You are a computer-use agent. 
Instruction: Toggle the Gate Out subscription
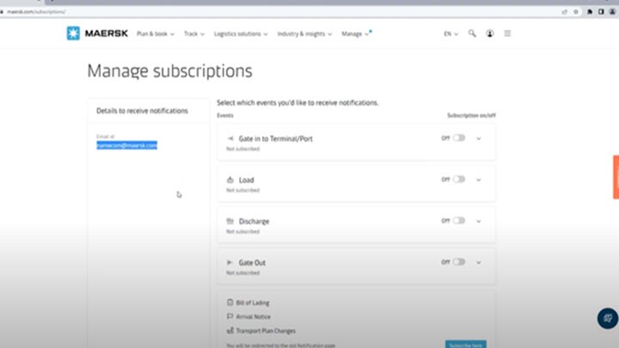coord(459,262)
